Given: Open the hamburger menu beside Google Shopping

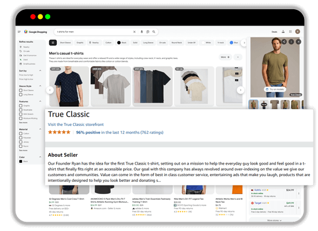Looking at the screenshot, I should click(x=19, y=32).
